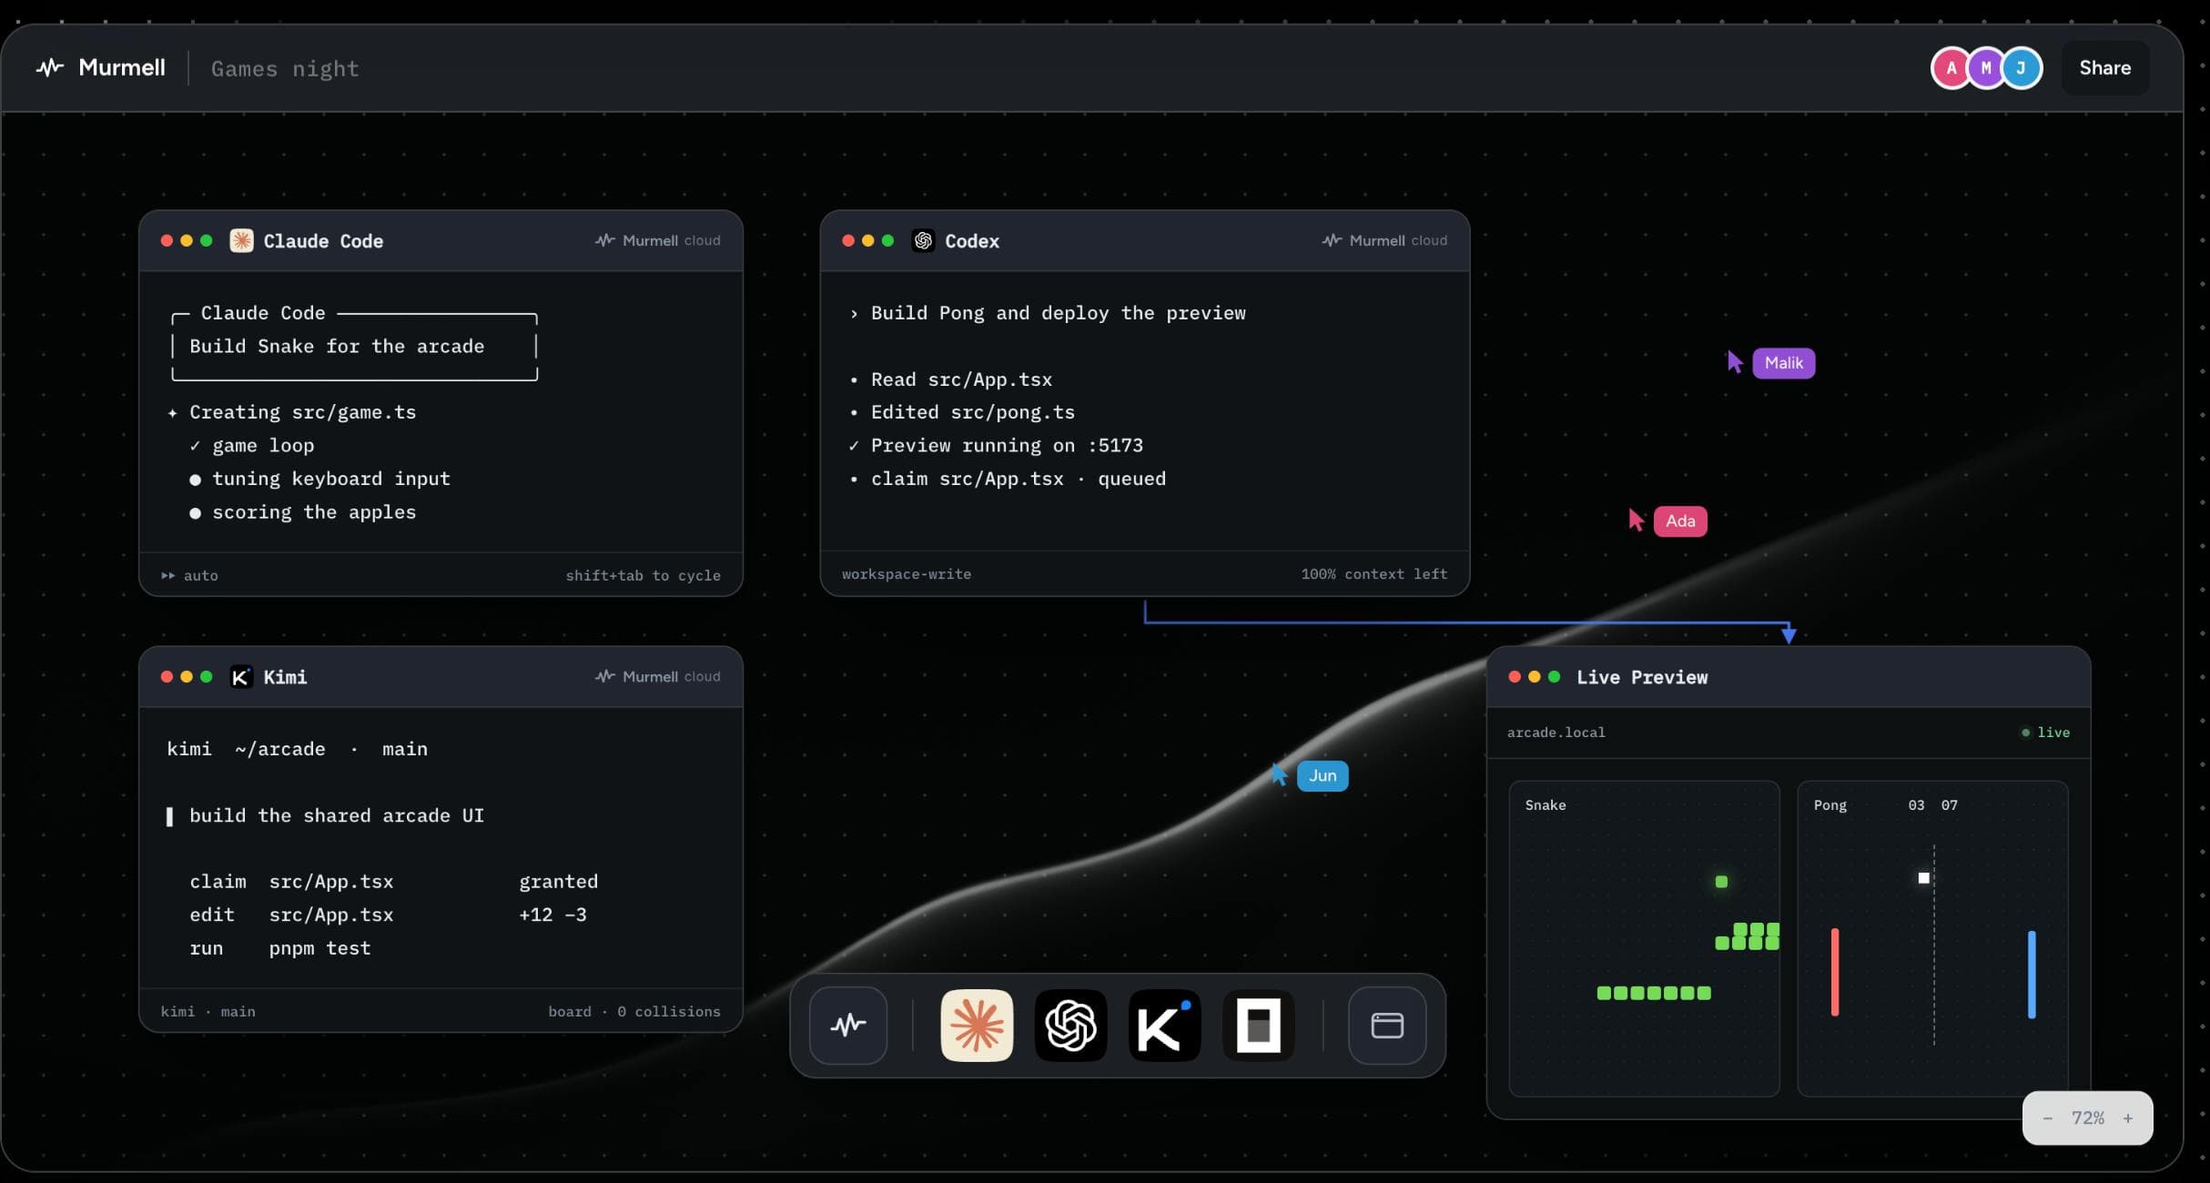Click the Claude Code window title
This screenshot has height=1183, width=2210.
click(x=323, y=241)
